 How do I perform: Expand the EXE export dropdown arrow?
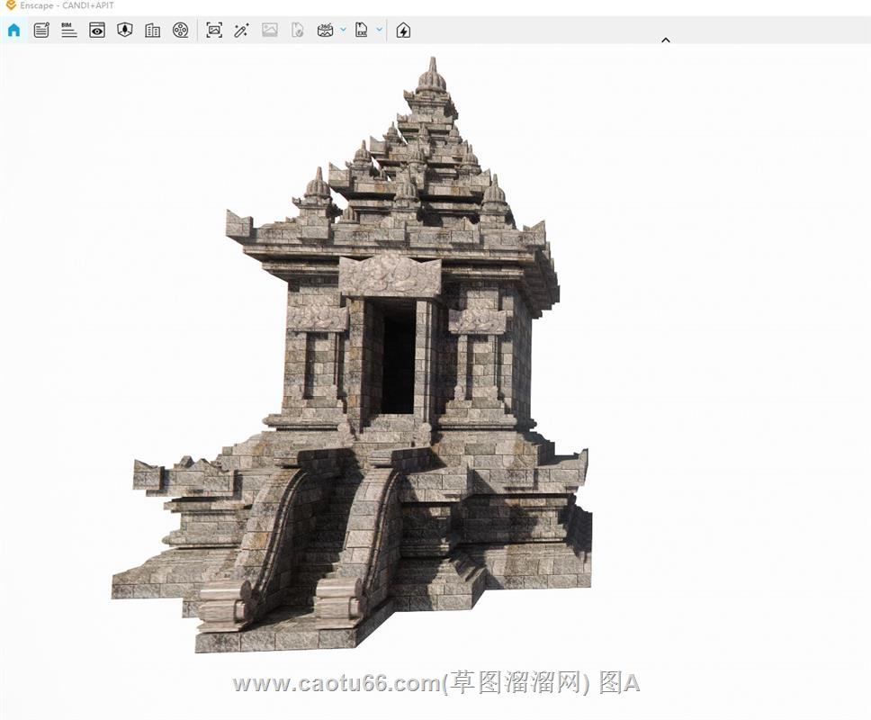380,30
